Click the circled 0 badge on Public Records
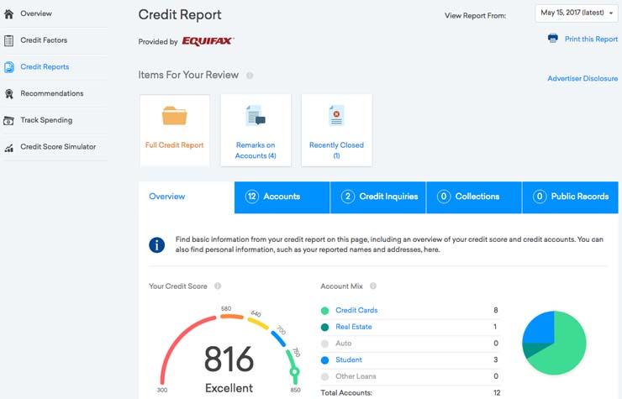Image resolution: width=622 pixels, height=399 pixels. point(540,197)
